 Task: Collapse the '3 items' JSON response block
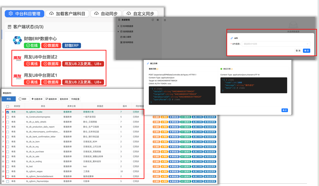point(222,80)
